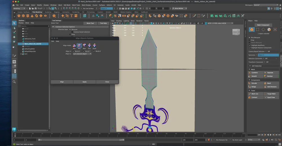Click the Target Weld button
The image size is (282, 146).
(x=271, y=94)
